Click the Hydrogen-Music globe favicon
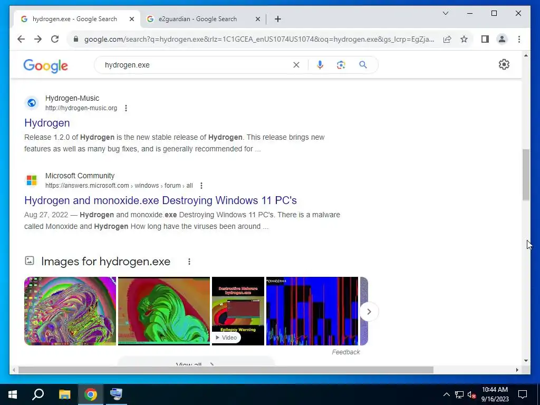The image size is (540, 405). pyautogui.click(x=31, y=103)
